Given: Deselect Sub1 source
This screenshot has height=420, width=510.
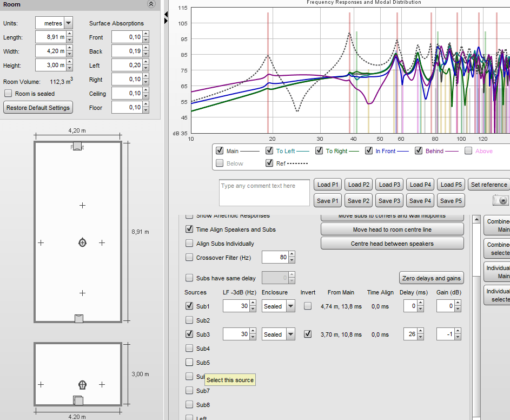Looking at the screenshot, I should tap(189, 306).
